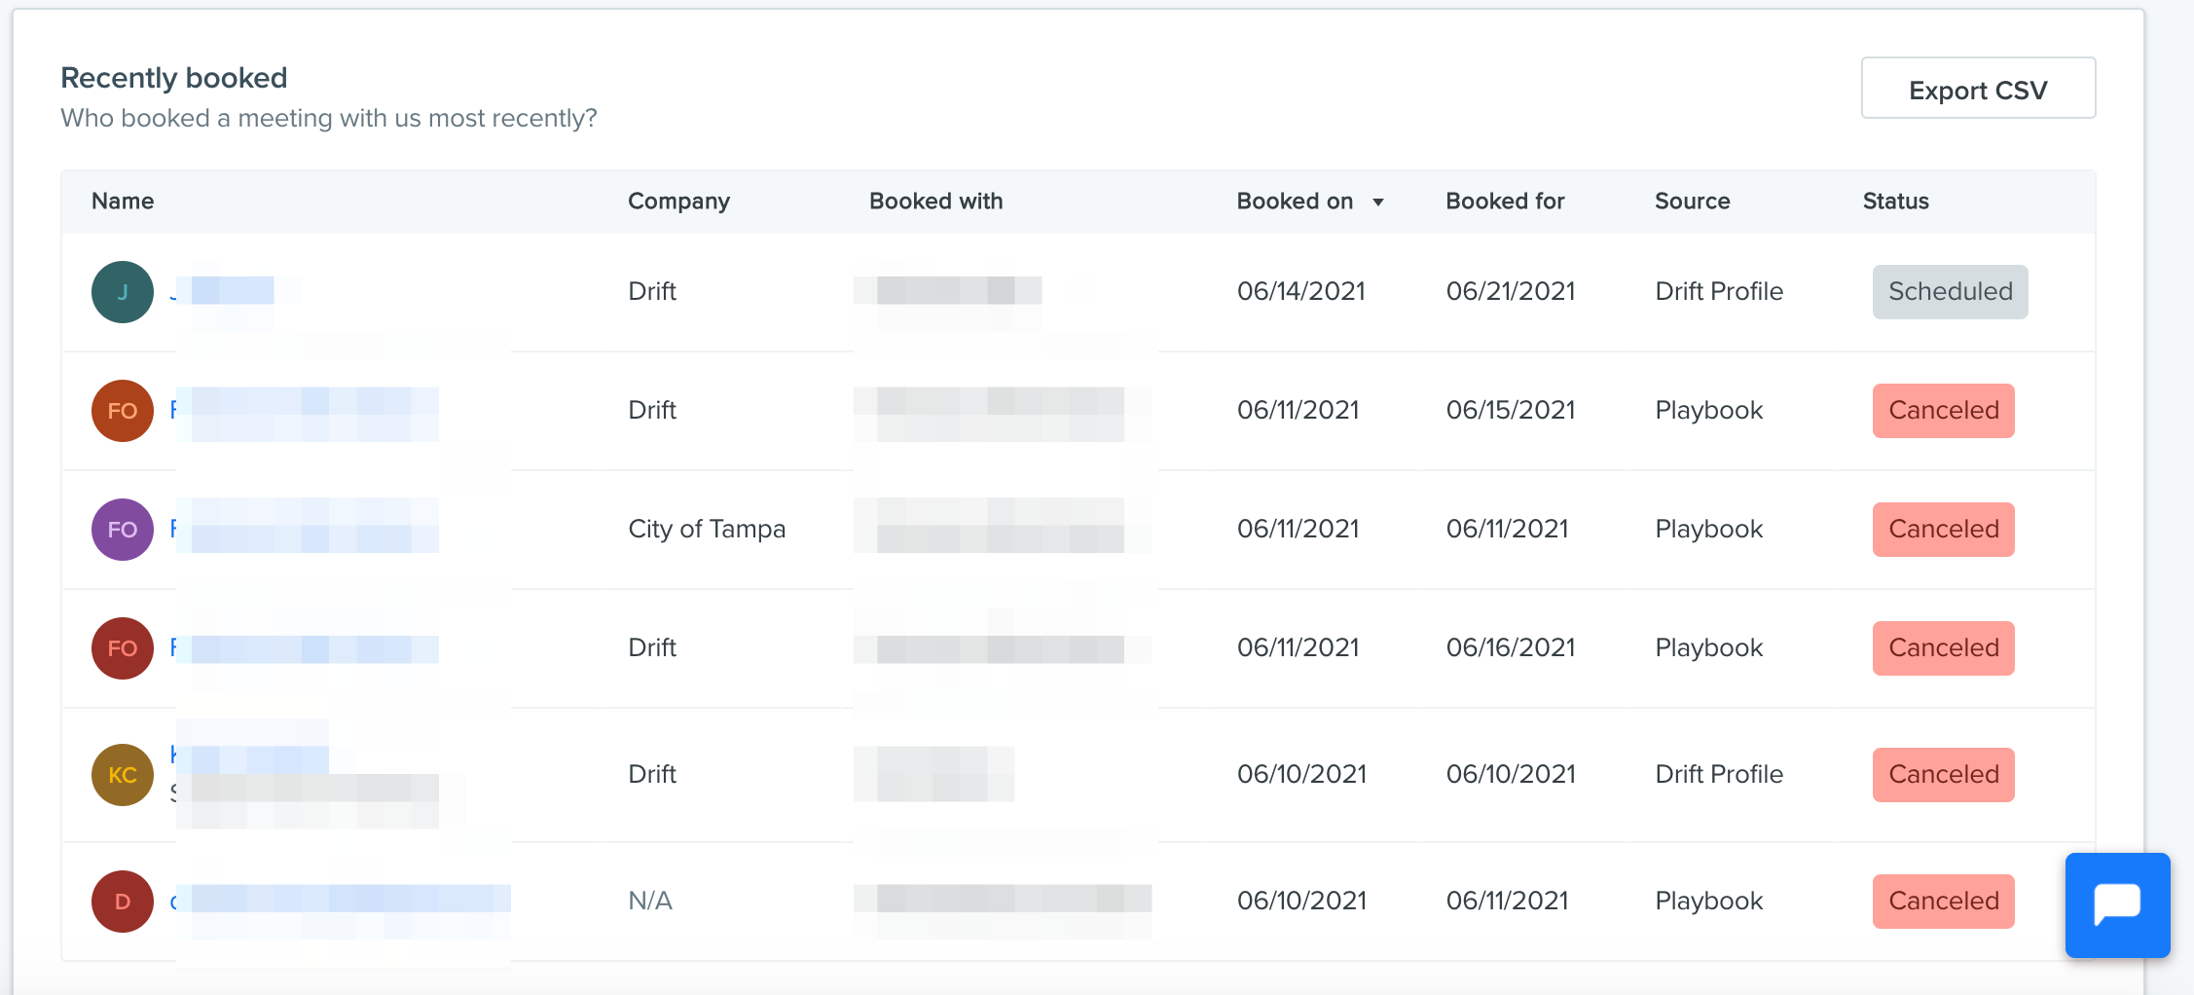Click the red D avatar
This screenshot has width=2194, height=995.
pyautogui.click(x=123, y=902)
